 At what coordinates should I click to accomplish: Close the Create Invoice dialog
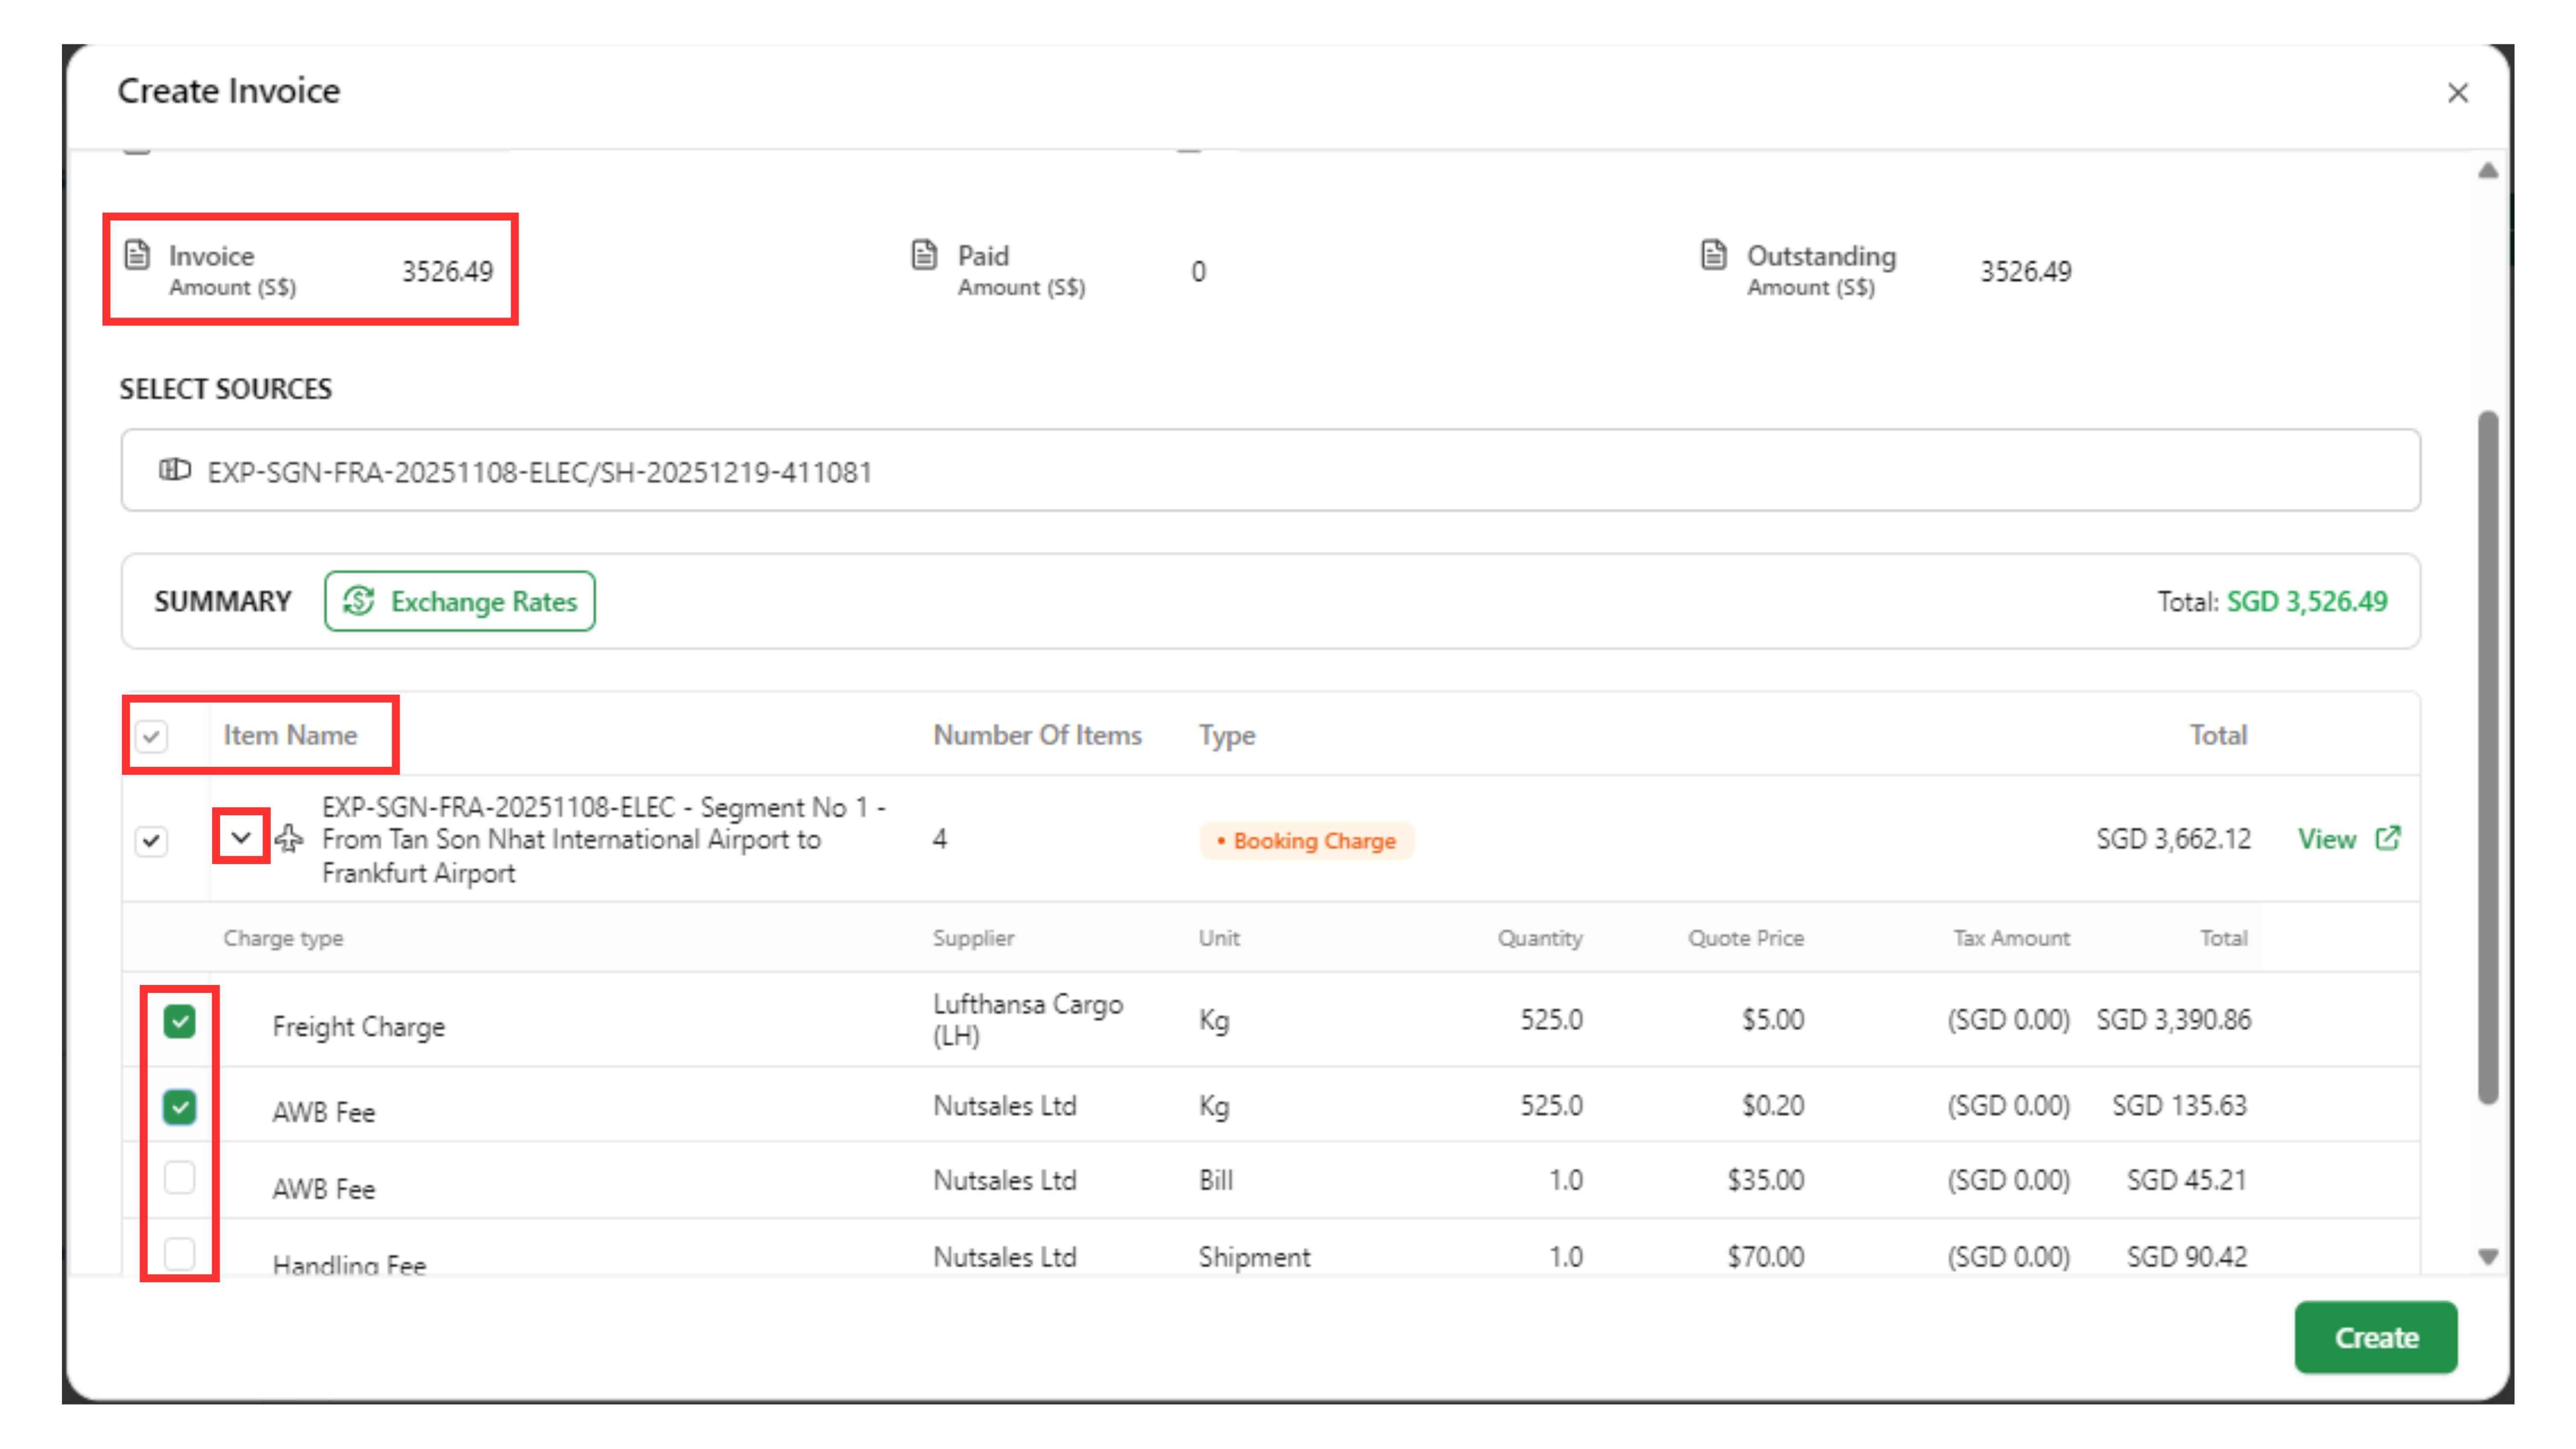tap(2457, 93)
